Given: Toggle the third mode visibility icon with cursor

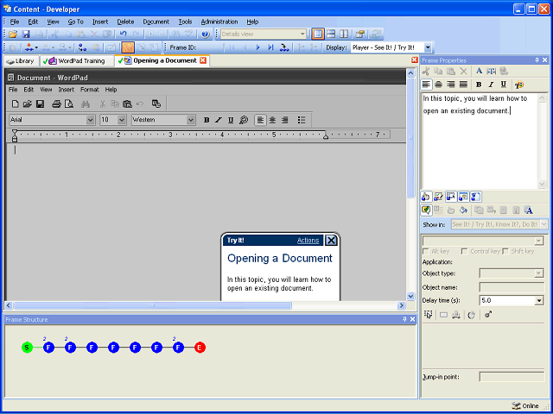Looking at the screenshot, I should point(451,197).
